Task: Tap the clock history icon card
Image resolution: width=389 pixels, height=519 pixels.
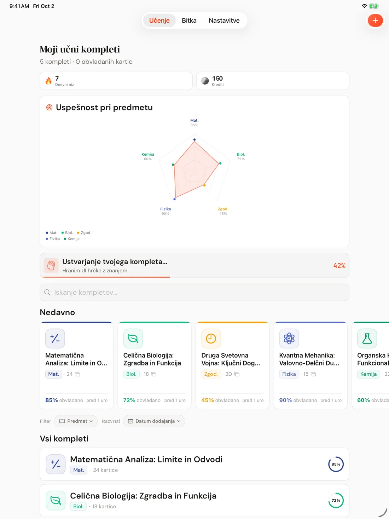Action: click(x=211, y=339)
